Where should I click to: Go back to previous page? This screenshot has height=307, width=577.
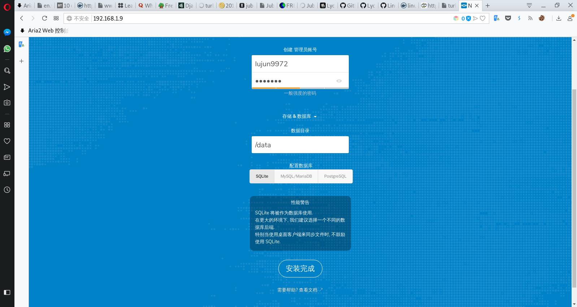(22, 18)
